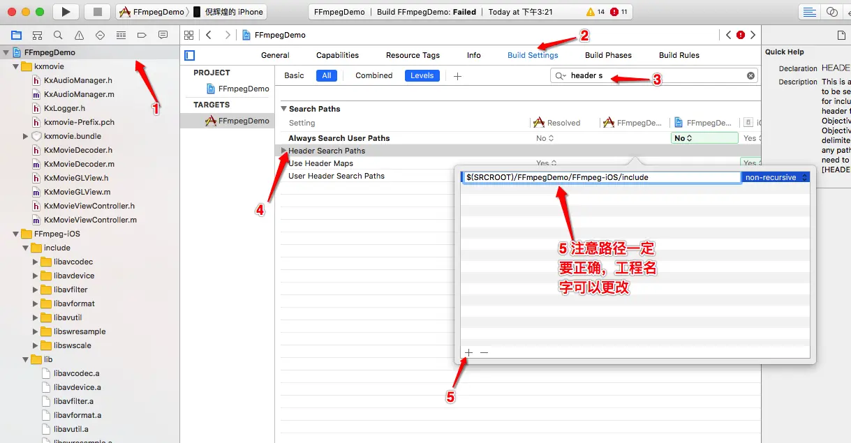
Task: Clear the build settings search field
Action: pos(751,75)
